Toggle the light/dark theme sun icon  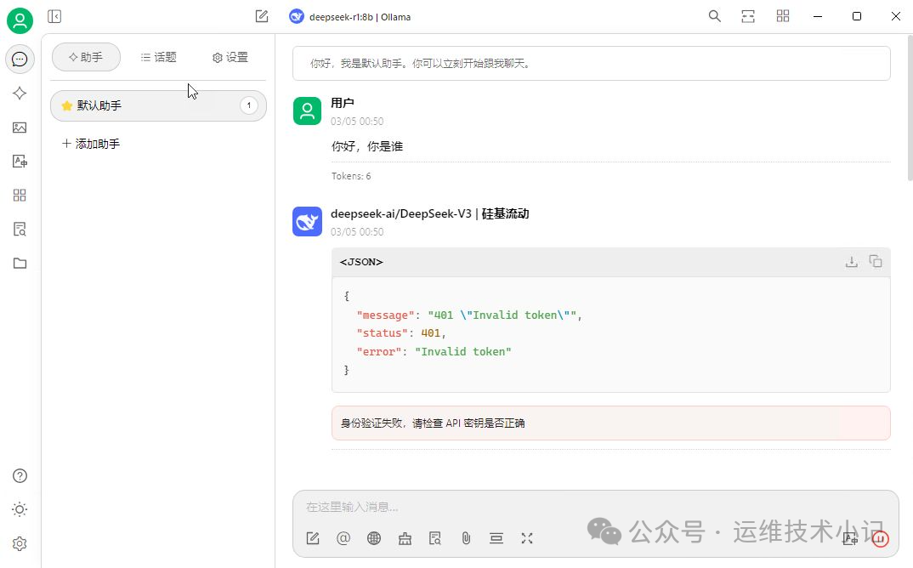pyautogui.click(x=20, y=509)
